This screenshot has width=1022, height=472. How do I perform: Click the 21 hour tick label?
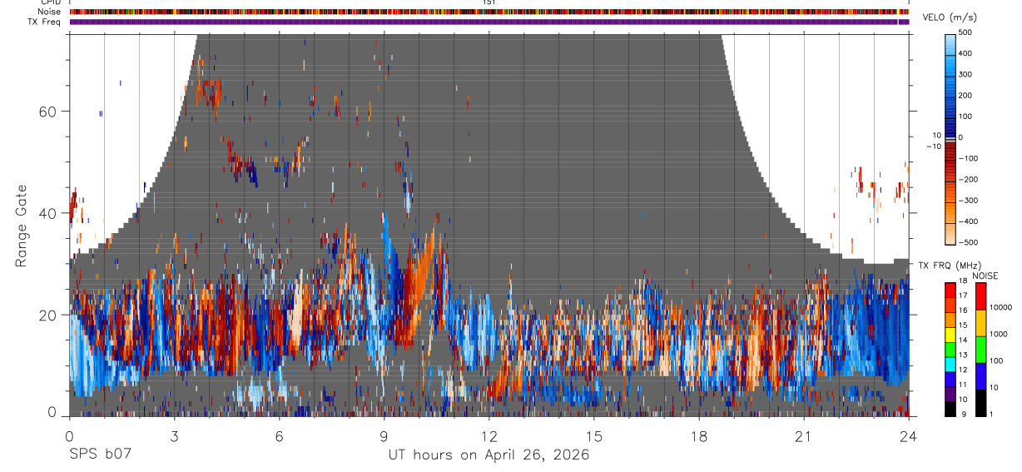coord(804,436)
